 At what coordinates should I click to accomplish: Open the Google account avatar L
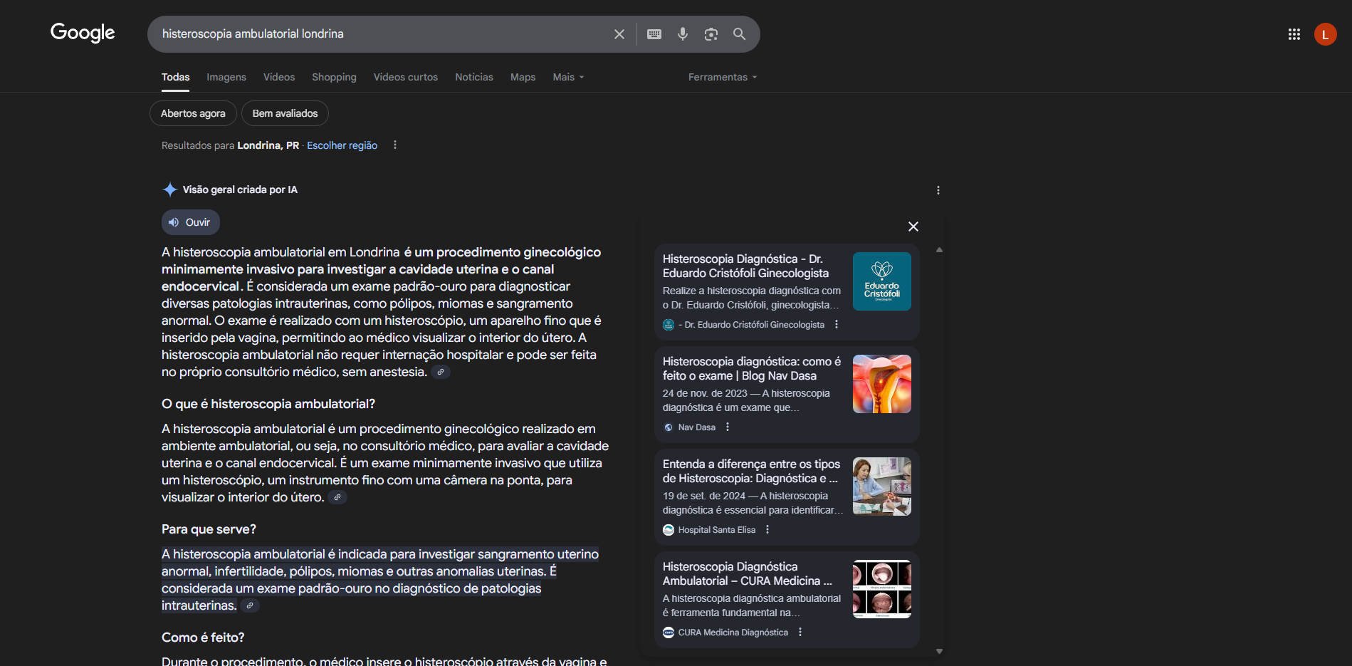tap(1326, 34)
